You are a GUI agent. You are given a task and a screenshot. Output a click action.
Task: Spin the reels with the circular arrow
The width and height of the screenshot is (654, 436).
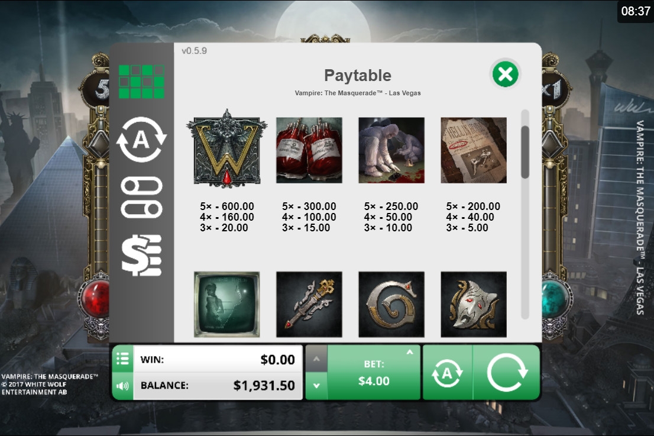point(506,373)
